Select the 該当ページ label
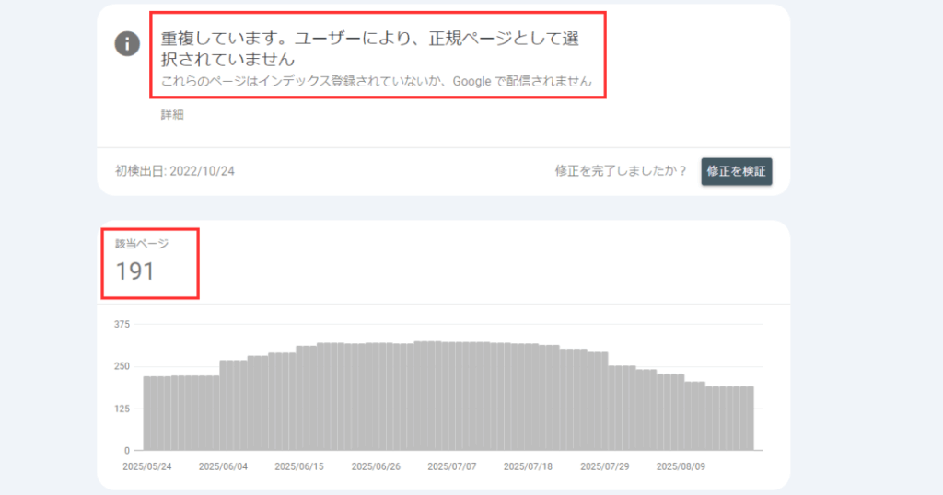 point(142,244)
